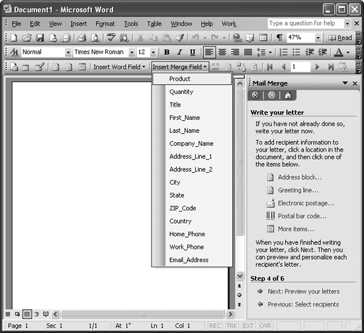Click Address block link

pos(300,177)
